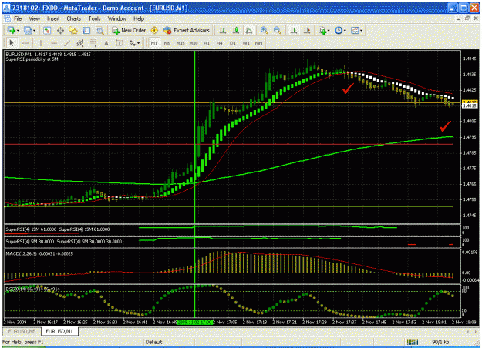Select the H4 timeframe button
The width and height of the screenshot is (482, 348).
pos(220,43)
